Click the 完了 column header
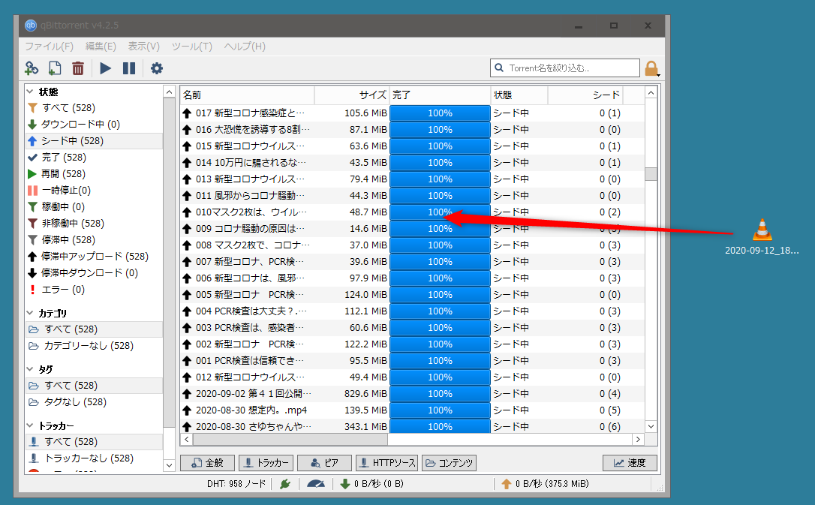 pyautogui.click(x=438, y=95)
